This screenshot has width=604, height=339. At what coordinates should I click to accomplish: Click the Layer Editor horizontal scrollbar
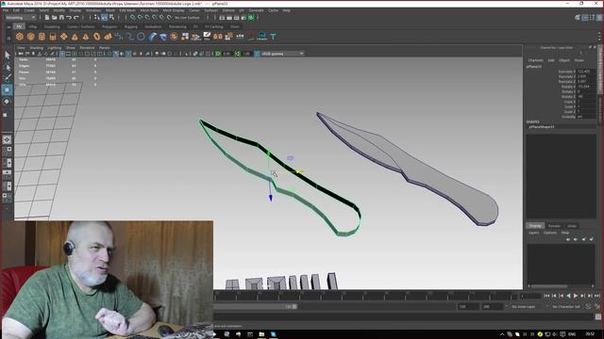pyautogui.click(x=549, y=286)
